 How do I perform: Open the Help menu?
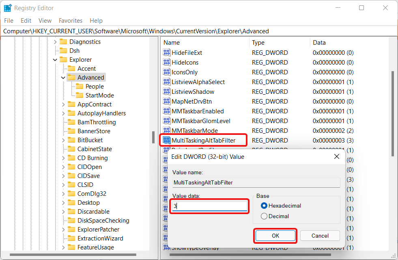click(x=96, y=21)
